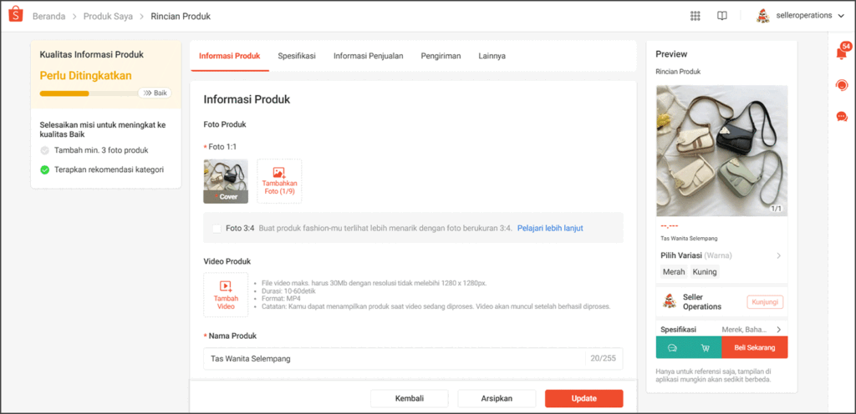Image resolution: width=856 pixels, height=414 pixels.
Task: Click the add-to-cart icon in preview
Action: [x=705, y=347]
